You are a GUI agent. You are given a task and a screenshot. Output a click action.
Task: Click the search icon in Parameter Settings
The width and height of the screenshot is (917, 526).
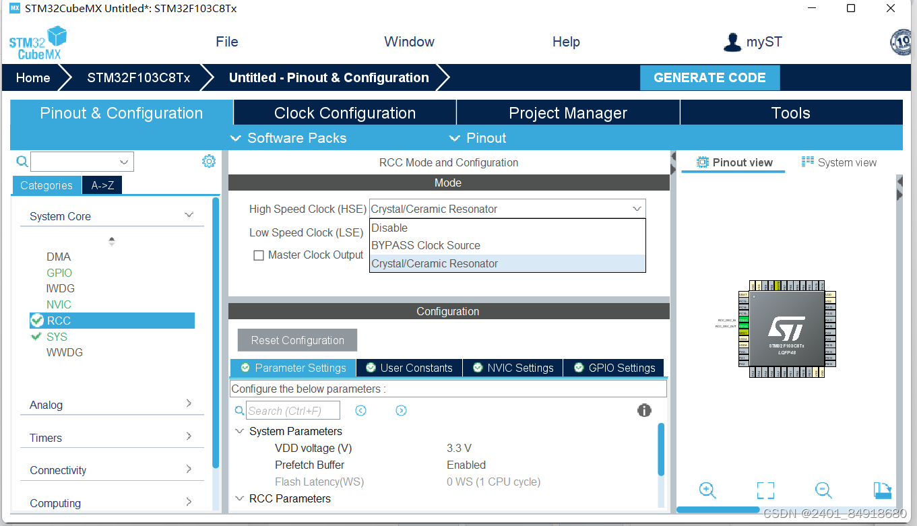[x=239, y=410]
